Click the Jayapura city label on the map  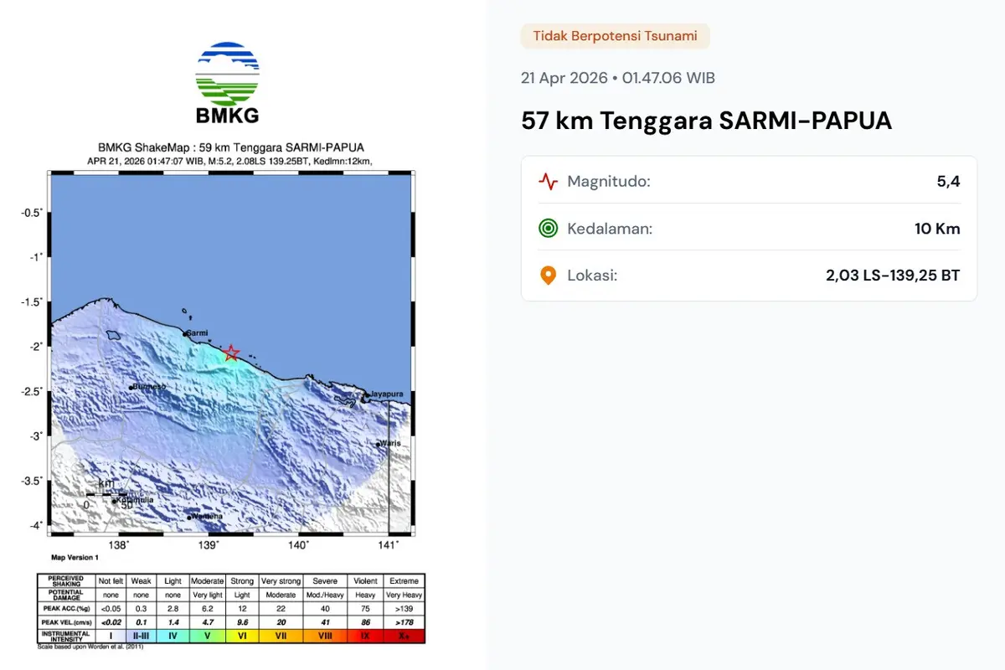coord(387,393)
